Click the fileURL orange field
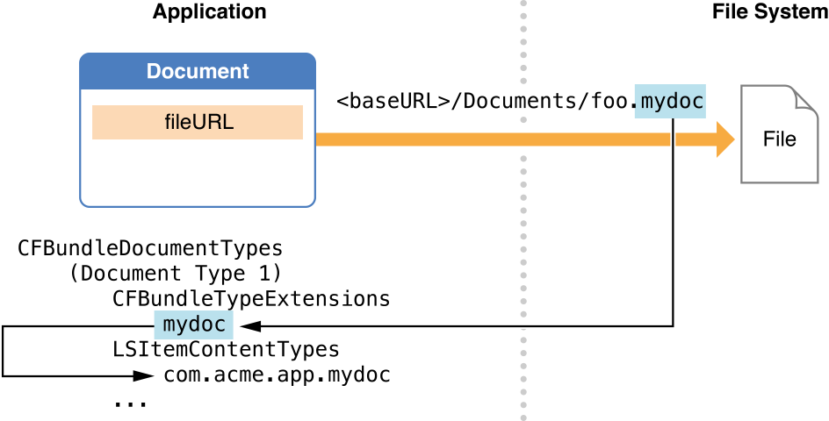Viewport: 829px width, 421px height. (198, 123)
